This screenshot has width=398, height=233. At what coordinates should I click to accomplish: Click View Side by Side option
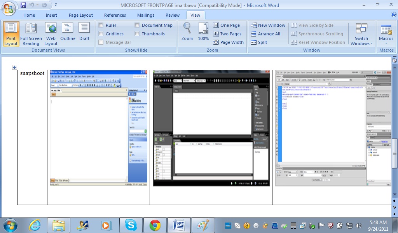click(x=312, y=25)
